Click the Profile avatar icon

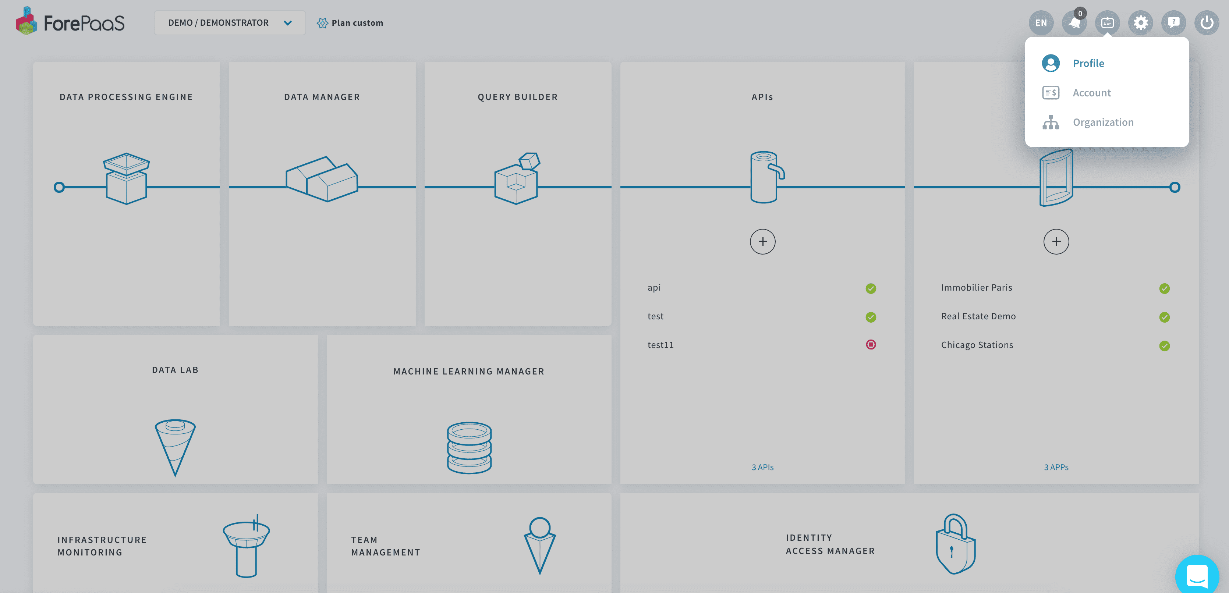pyautogui.click(x=1051, y=63)
